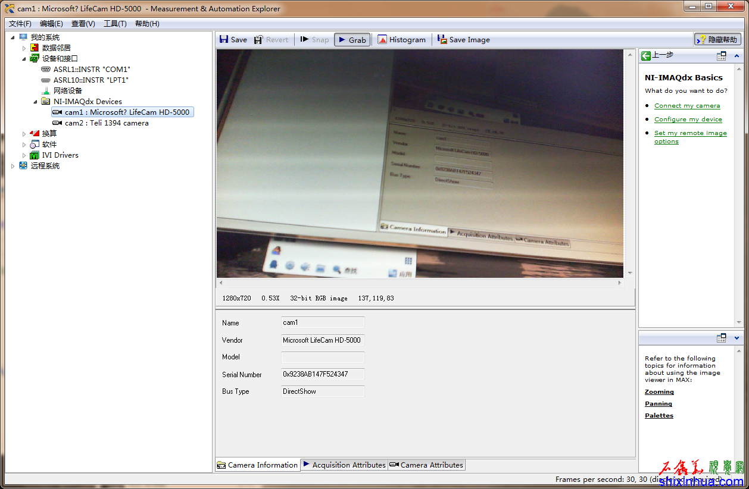The height and width of the screenshot is (489, 749).
Task: Click the Serial Number field
Action: 322,375
